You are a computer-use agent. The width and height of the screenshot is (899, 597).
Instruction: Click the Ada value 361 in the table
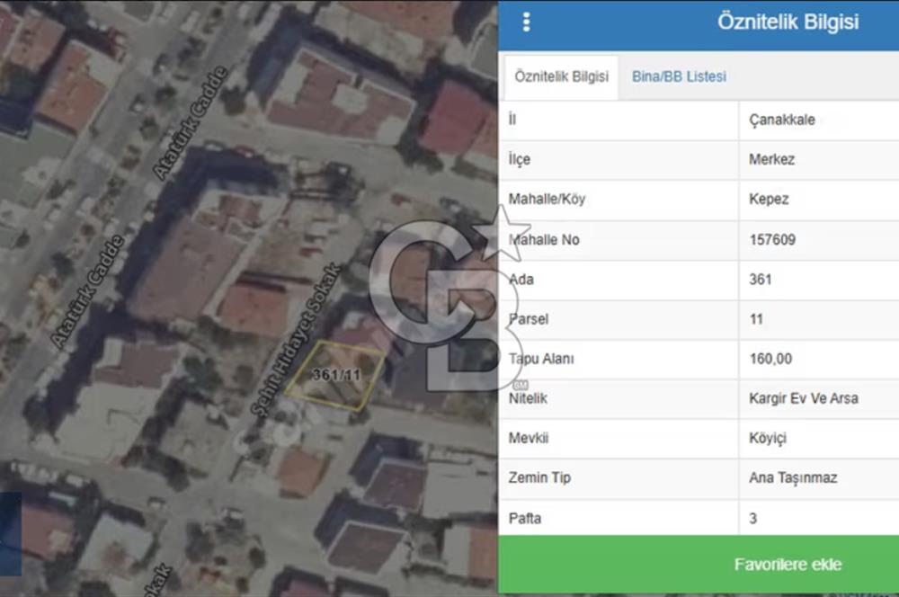click(760, 280)
